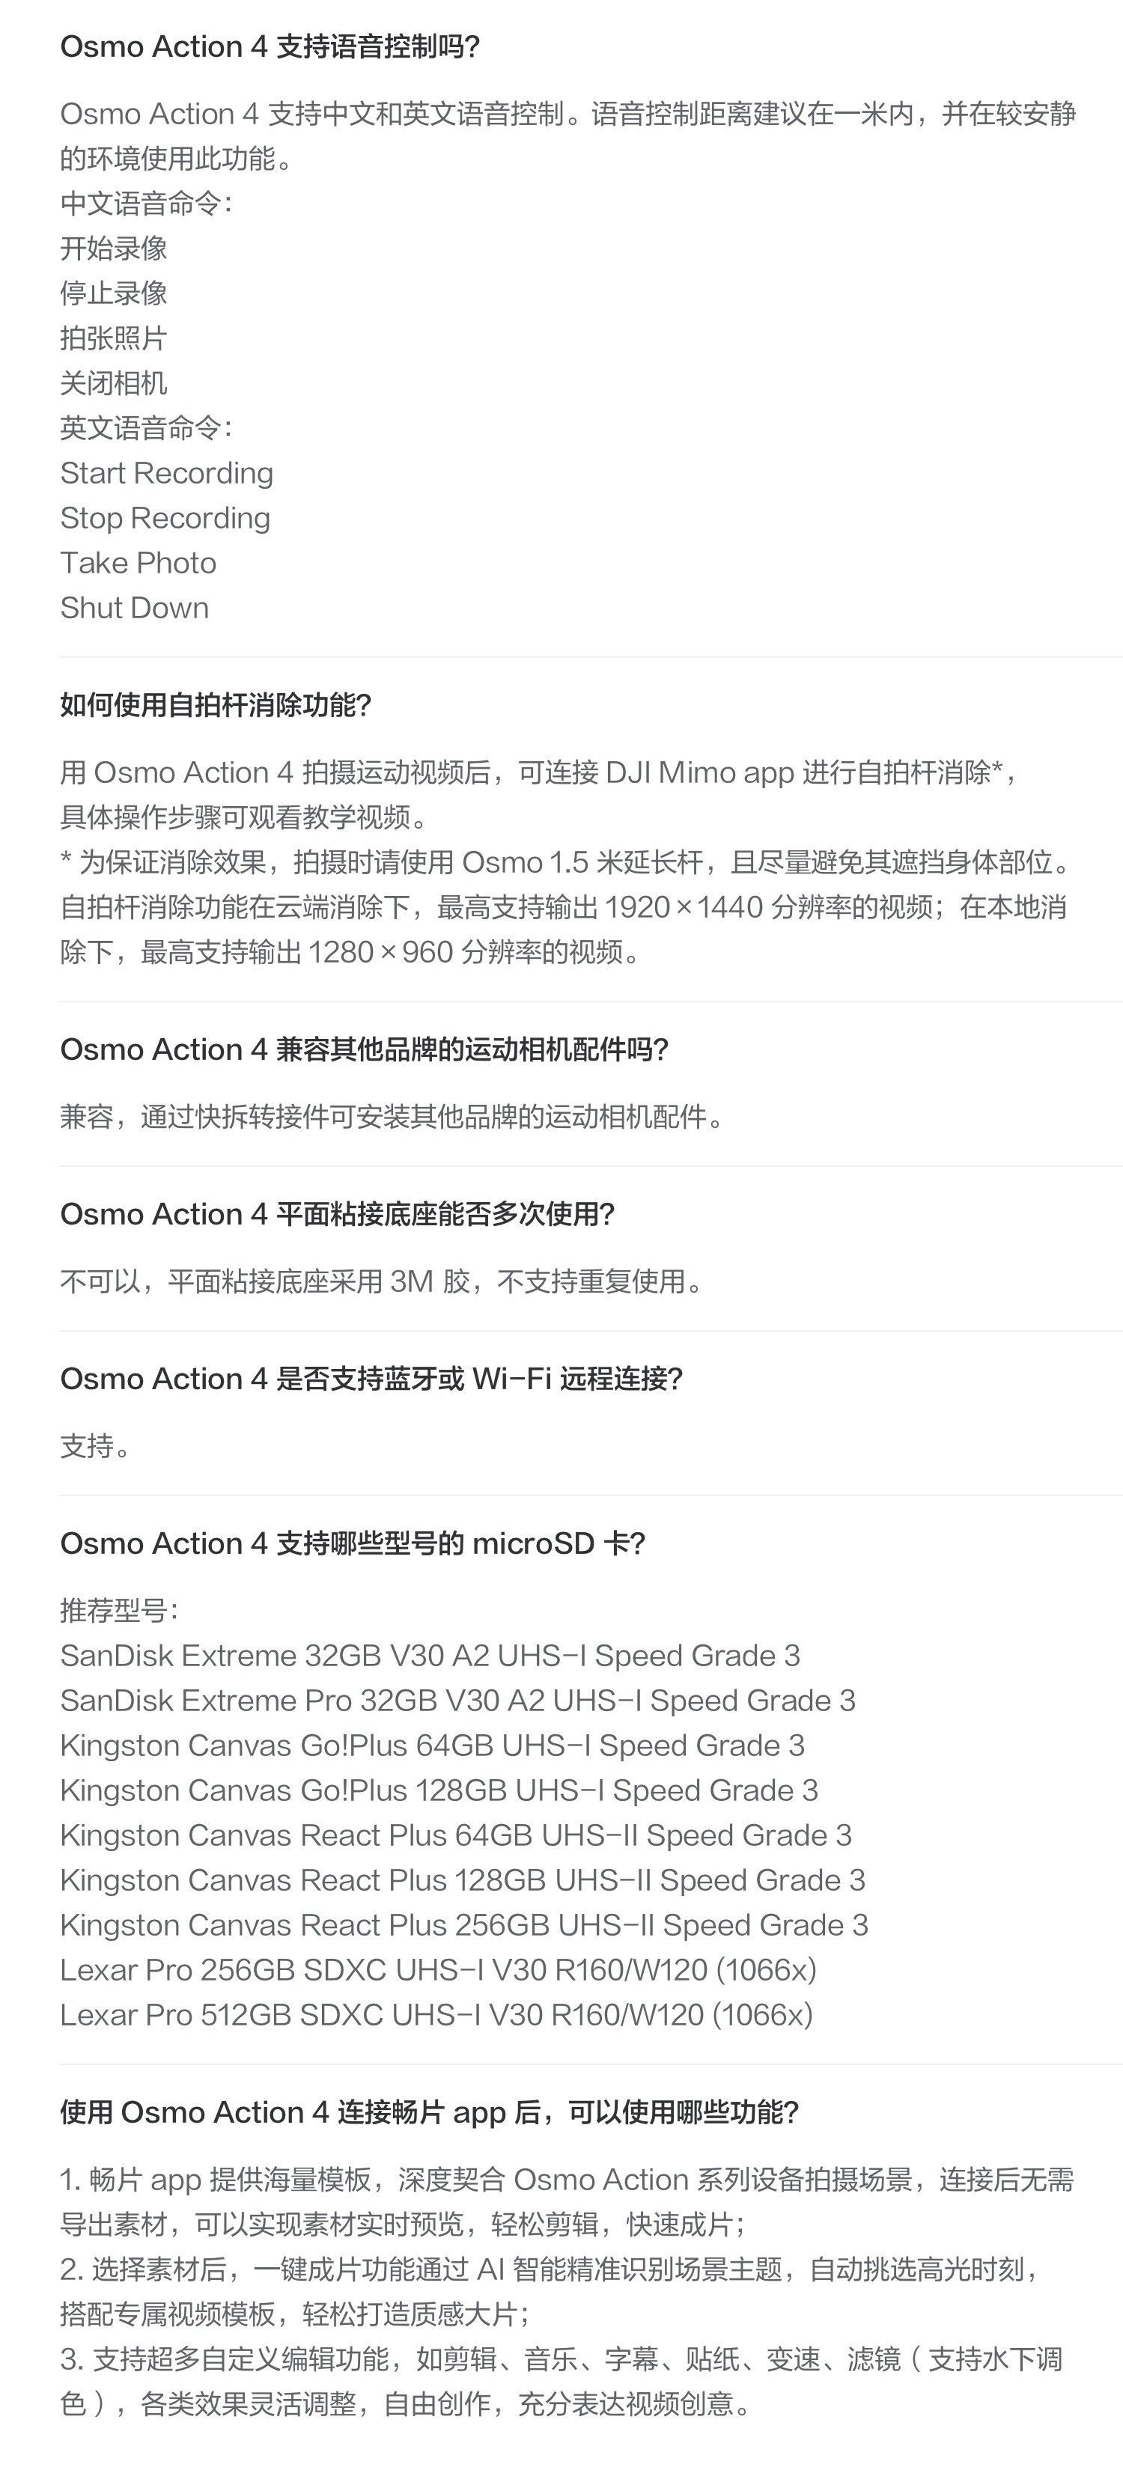Click the Kingston Canvas React Plus 256GB line

click(x=464, y=1924)
